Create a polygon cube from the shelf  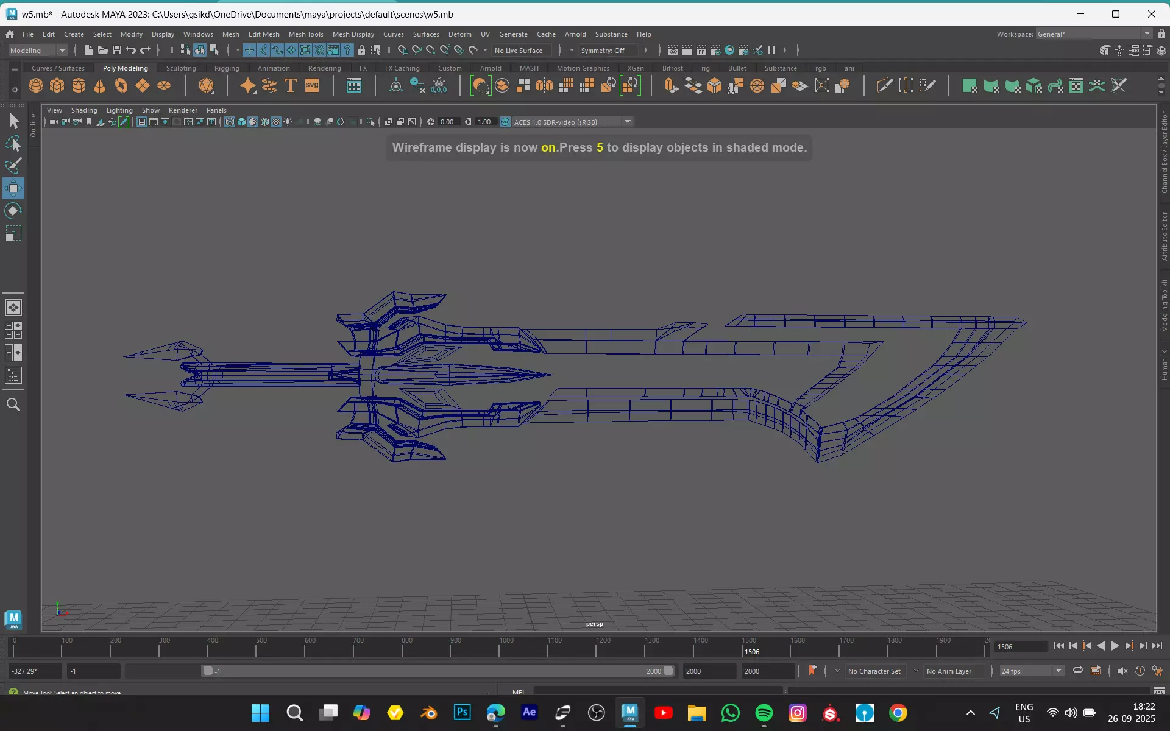[x=57, y=86]
